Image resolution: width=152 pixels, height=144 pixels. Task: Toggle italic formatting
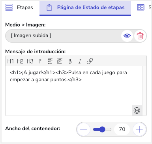(80, 61)
